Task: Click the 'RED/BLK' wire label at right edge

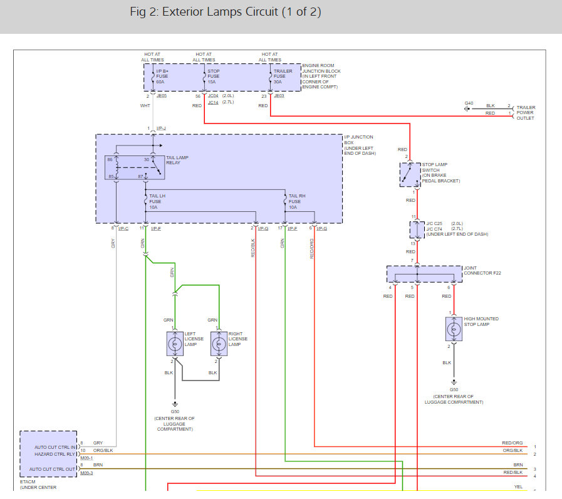Action: tap(513, 473)
